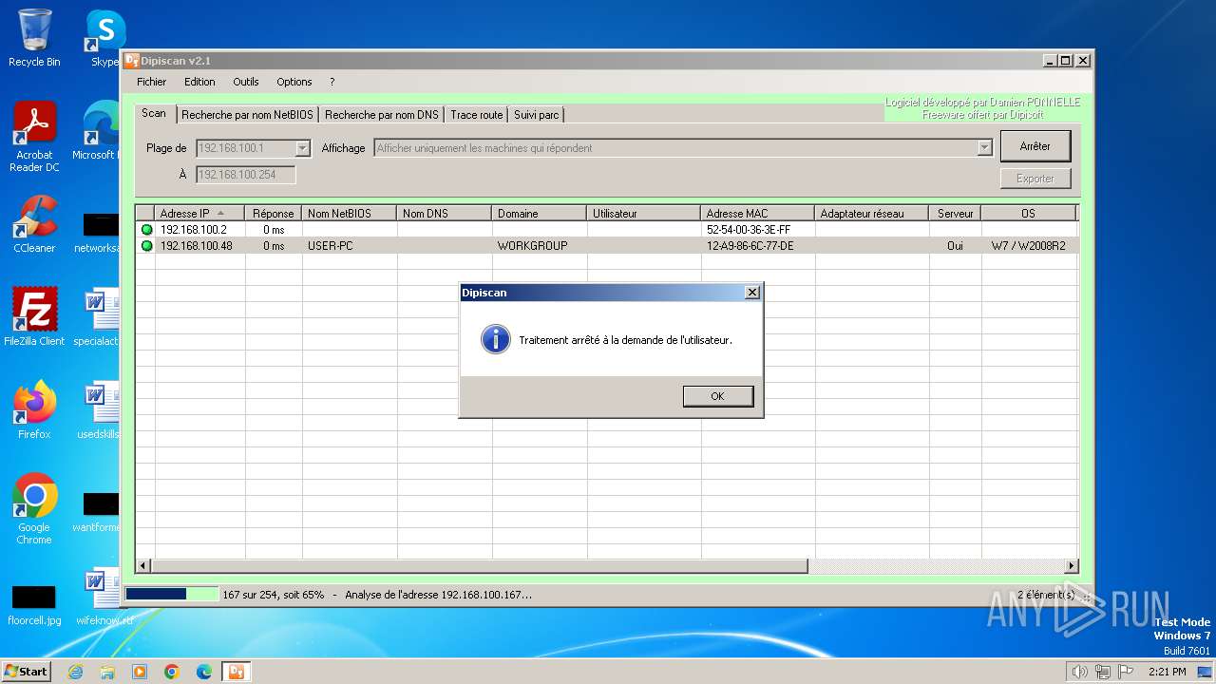The width and height of the screenshot is (1216, 684).
Task: Open the Edition menu
Action: 199,82
